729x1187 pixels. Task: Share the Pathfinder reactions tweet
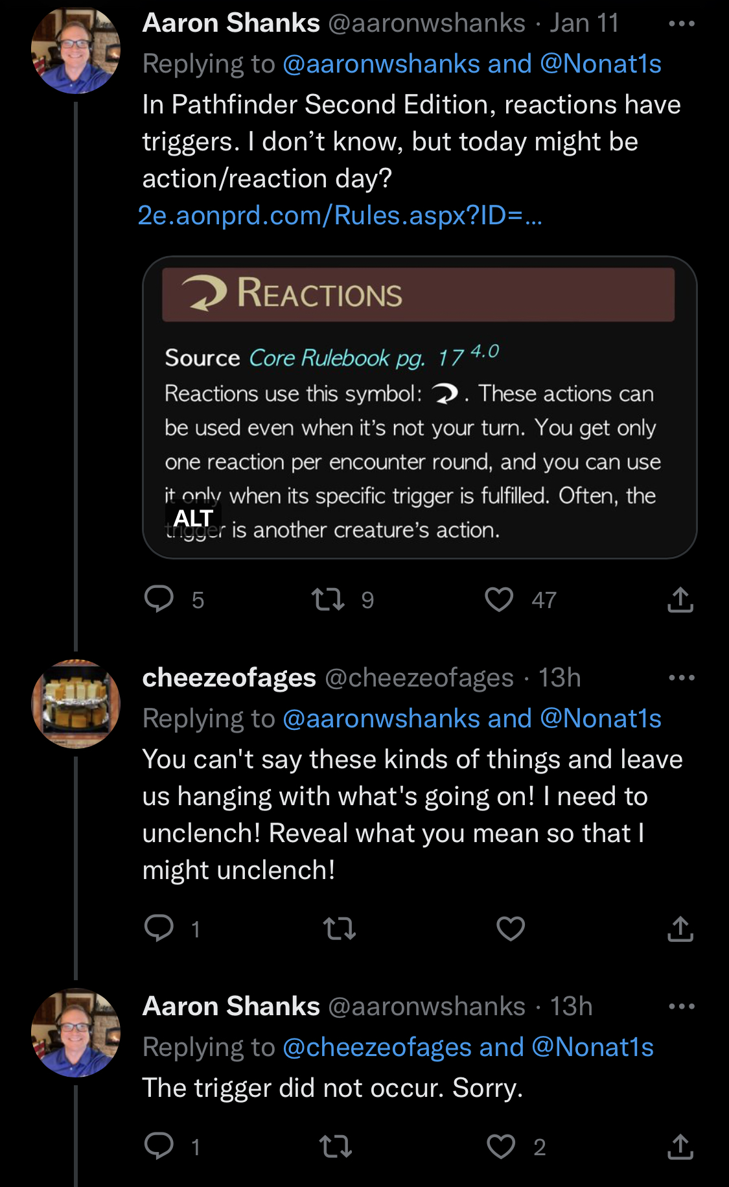(680, 599)
